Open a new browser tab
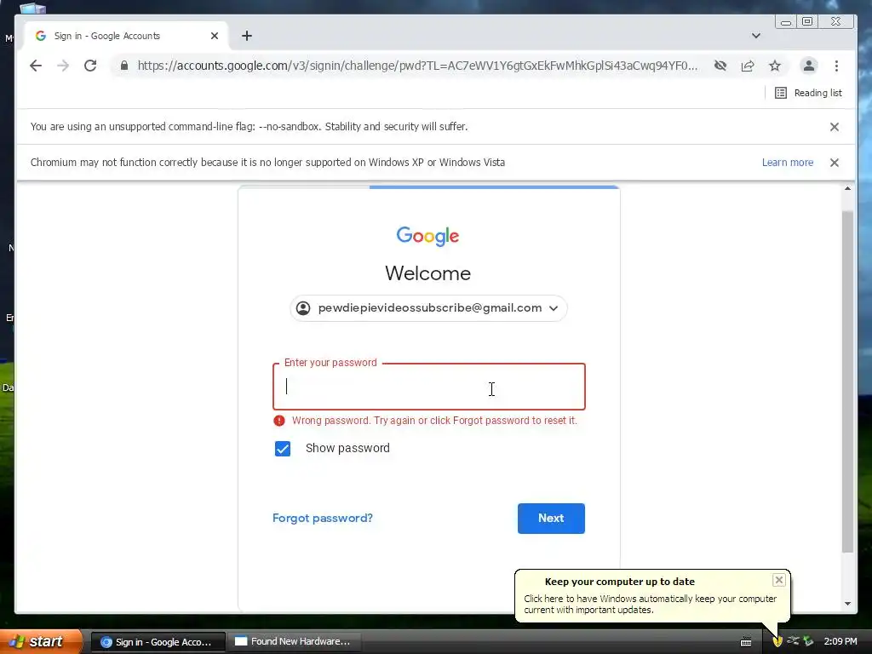The height and width of the screenshot is (654, 872). click(x=247, y=36)
